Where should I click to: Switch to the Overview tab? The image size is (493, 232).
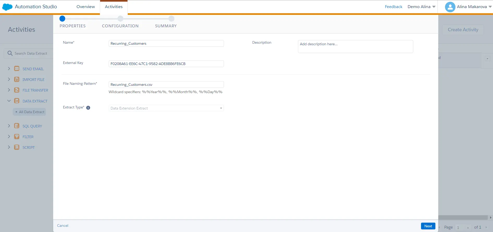[86, 7]
